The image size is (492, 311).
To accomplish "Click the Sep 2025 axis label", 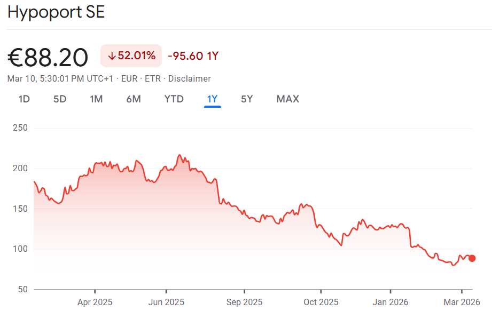I will click(x=244, y=302).
